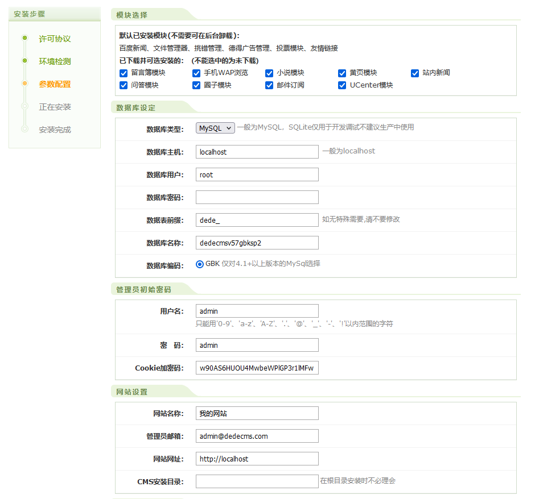Image resolution: width=539 pixels, height=499 pixels.
Task: Click the 数据库主机 localhost input field
Action: (257, 152)
